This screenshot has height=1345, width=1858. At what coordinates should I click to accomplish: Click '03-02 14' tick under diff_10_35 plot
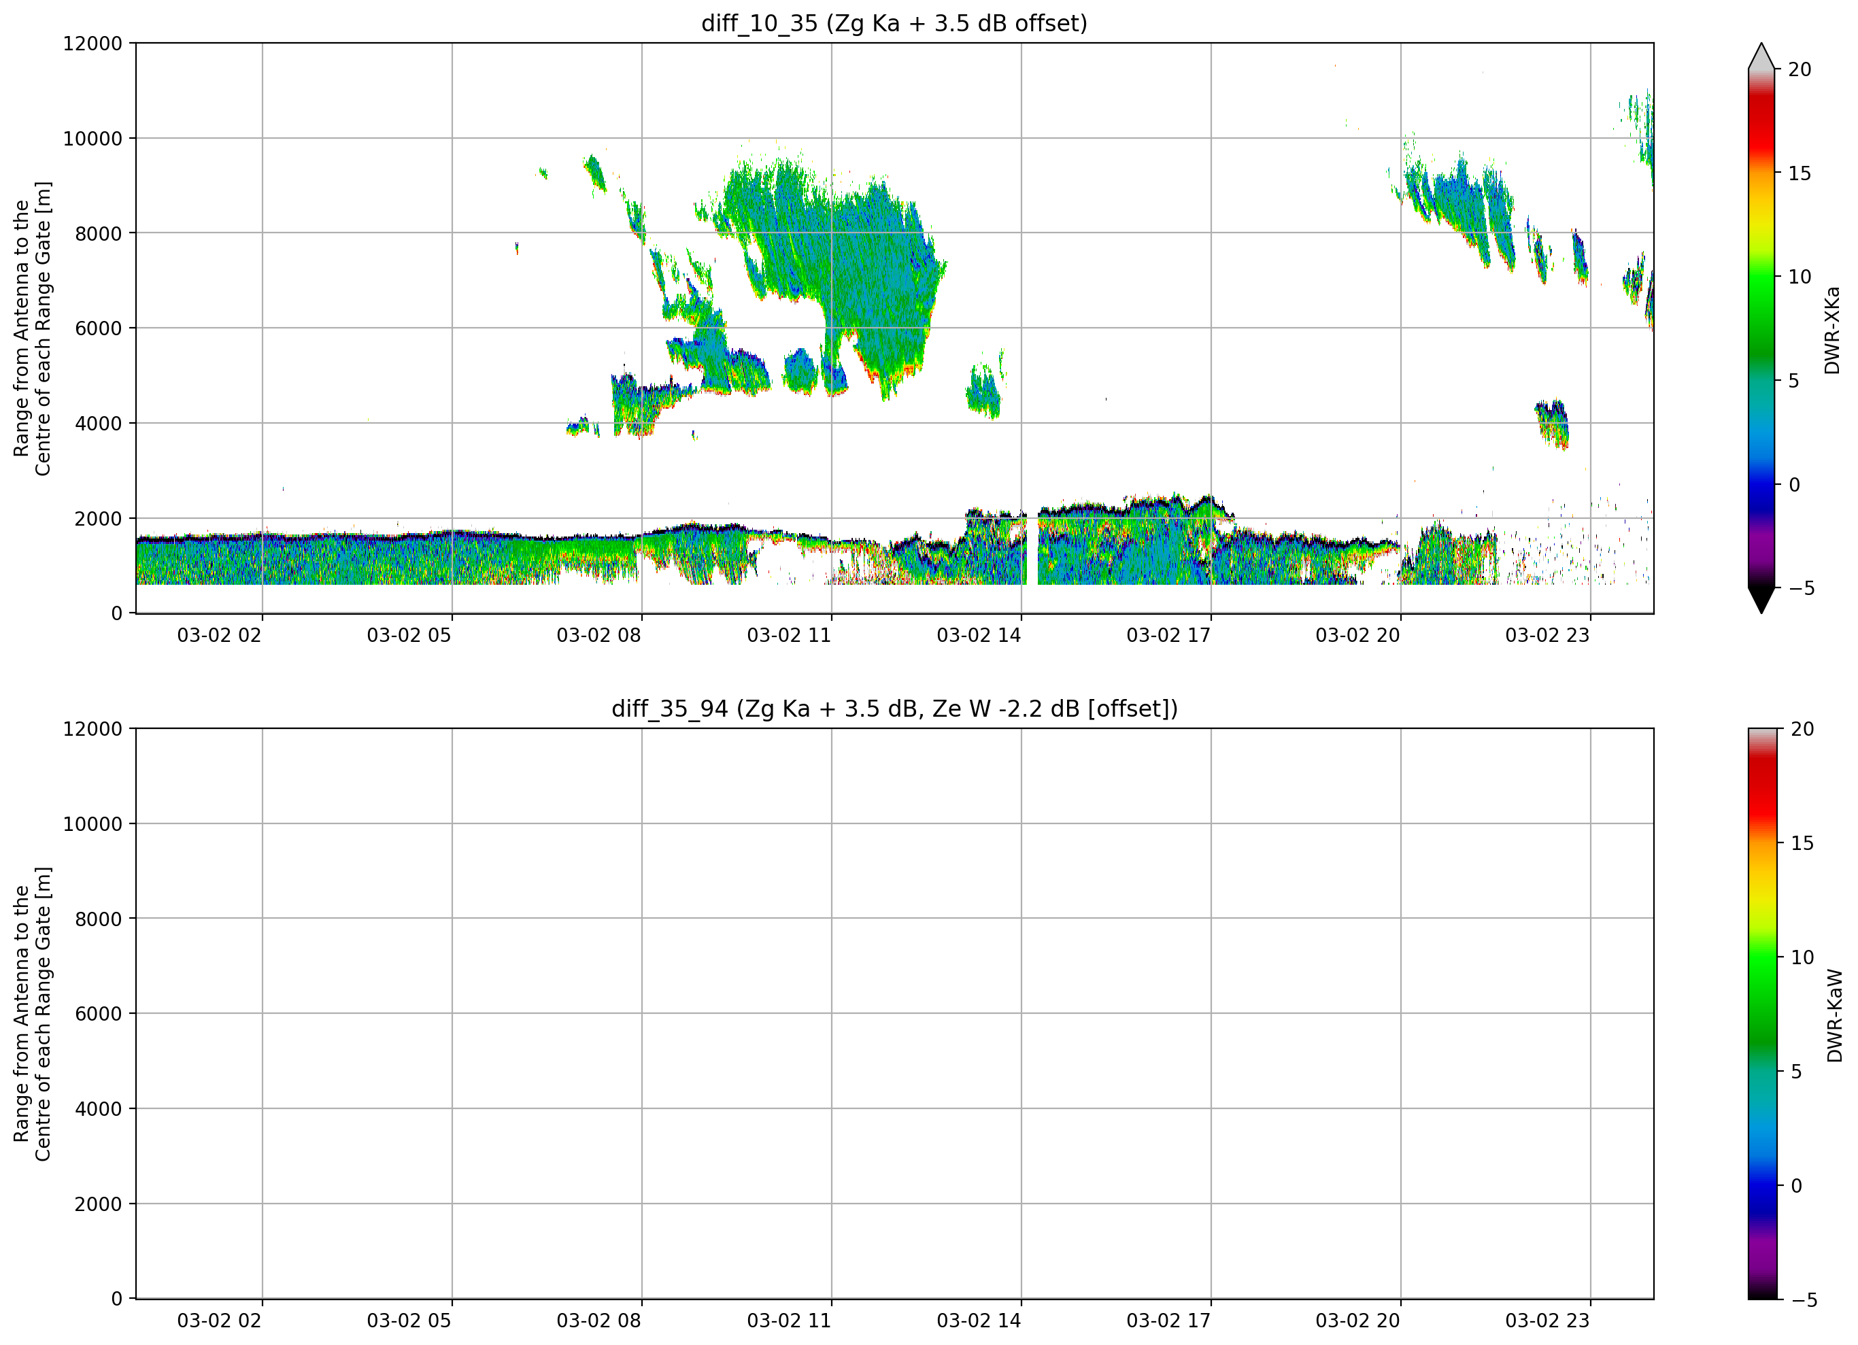point(979,636)
